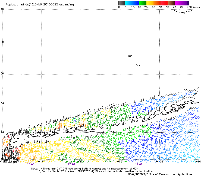Click the latitude label 52

pyautogui.click(x=2, y=132)
